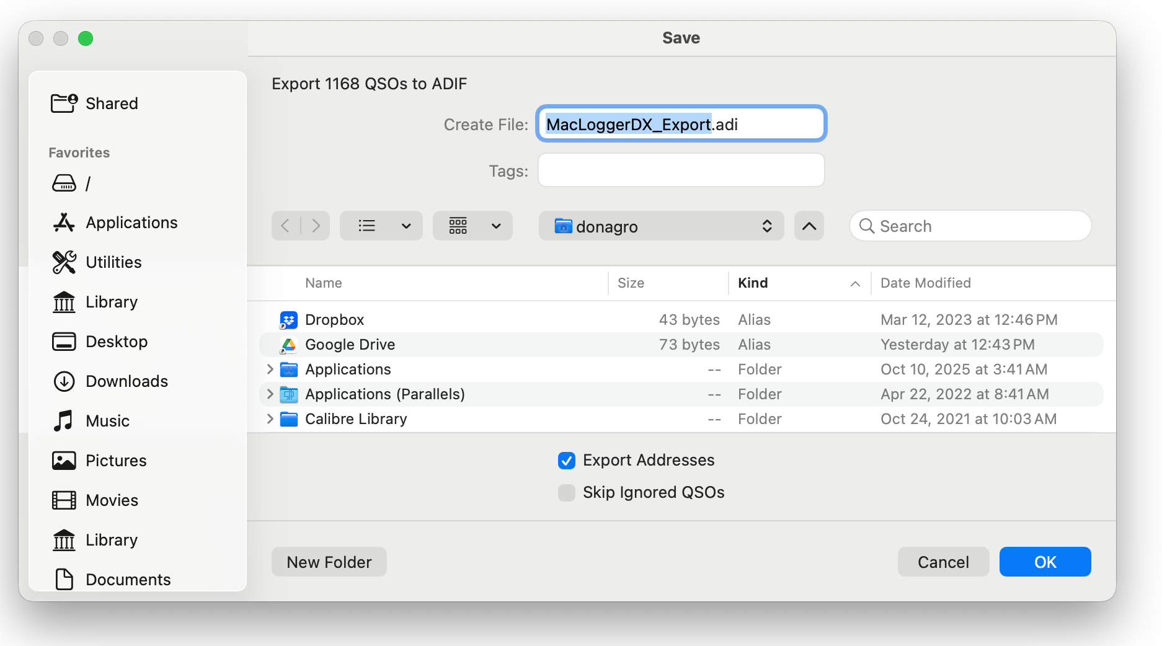The image size is (1162, 646).
Task: Open Movies from the sidebar
Action: pos(112,500)
